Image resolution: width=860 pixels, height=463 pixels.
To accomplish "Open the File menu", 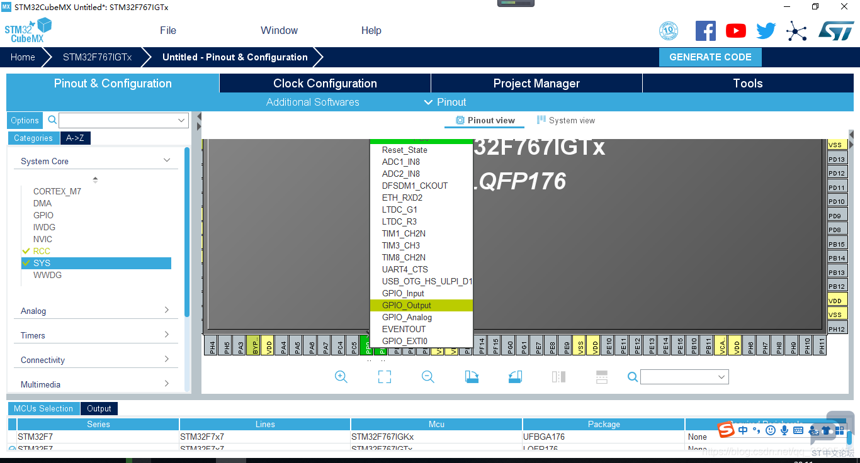I will pos(168,30).
